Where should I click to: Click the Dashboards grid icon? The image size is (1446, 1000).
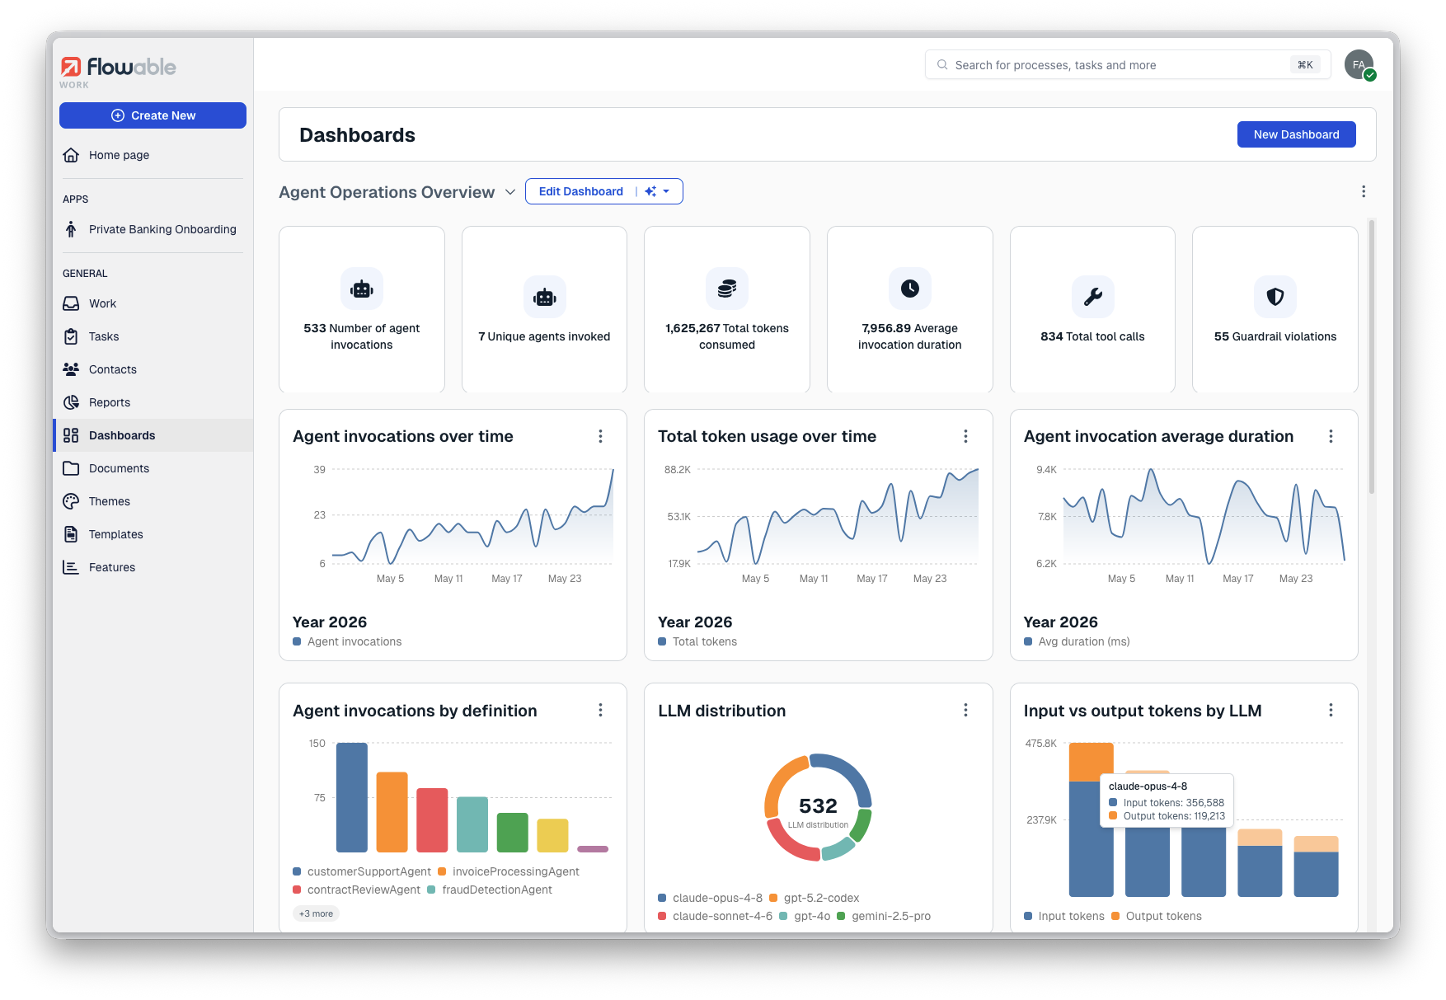coord(71,435)
